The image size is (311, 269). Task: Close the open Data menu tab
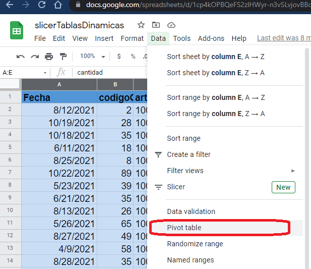point(158,38)
